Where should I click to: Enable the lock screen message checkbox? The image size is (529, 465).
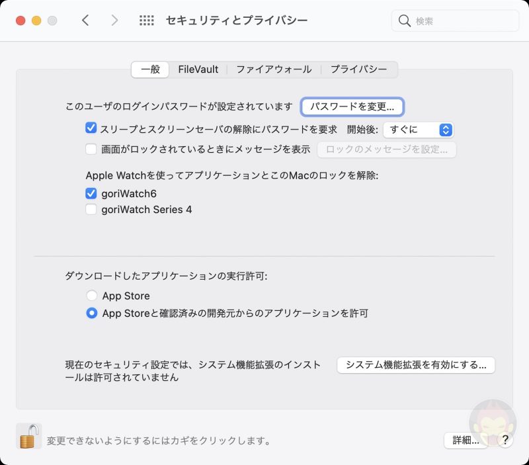pos(91,149)
